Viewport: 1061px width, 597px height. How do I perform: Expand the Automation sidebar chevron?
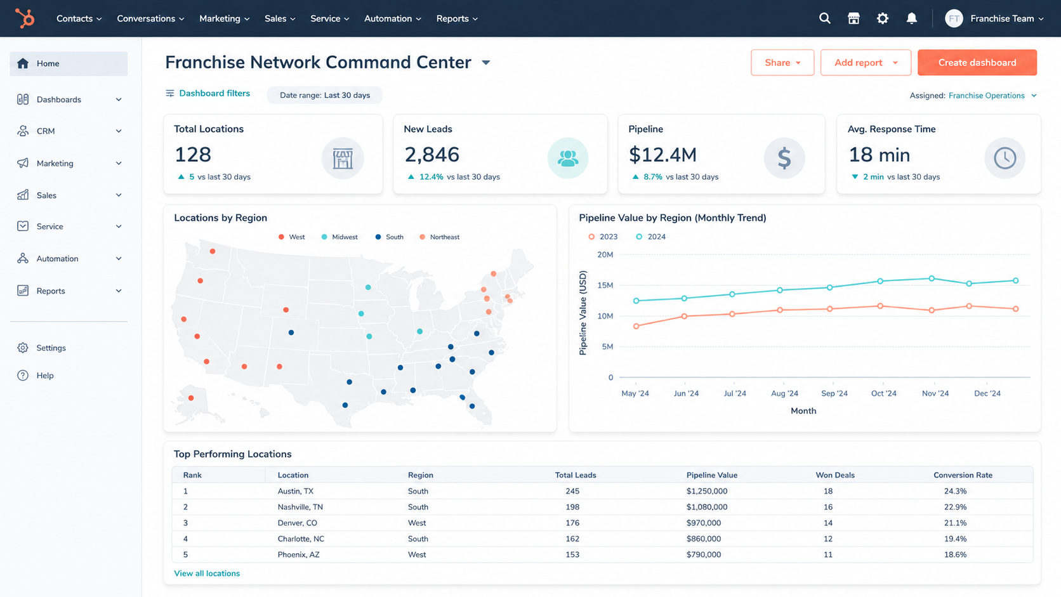(x=119, y=259)
